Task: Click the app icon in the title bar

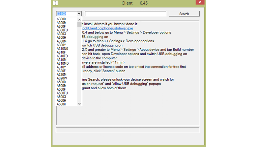Action: click(56, 3)
